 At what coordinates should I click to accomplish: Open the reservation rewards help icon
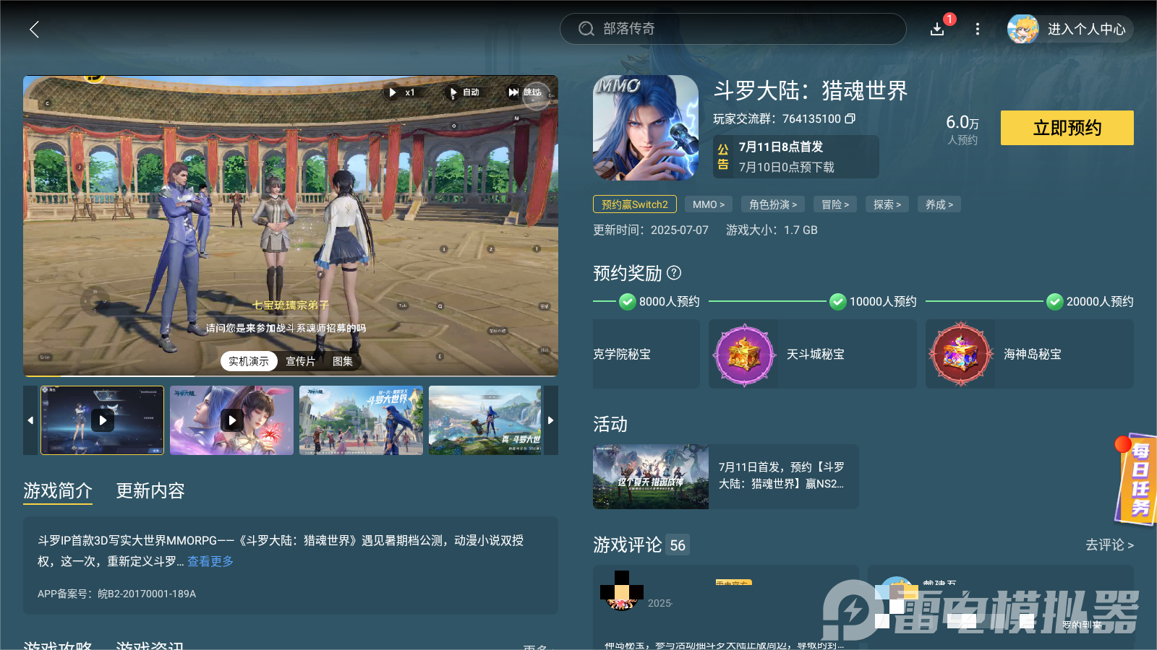click(675, 274)
